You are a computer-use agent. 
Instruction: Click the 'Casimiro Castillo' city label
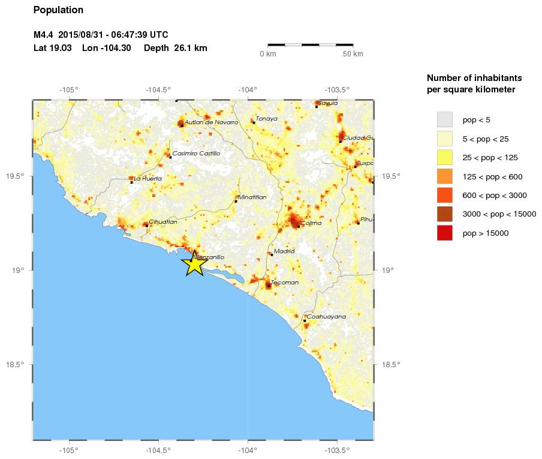coord(196,153)
